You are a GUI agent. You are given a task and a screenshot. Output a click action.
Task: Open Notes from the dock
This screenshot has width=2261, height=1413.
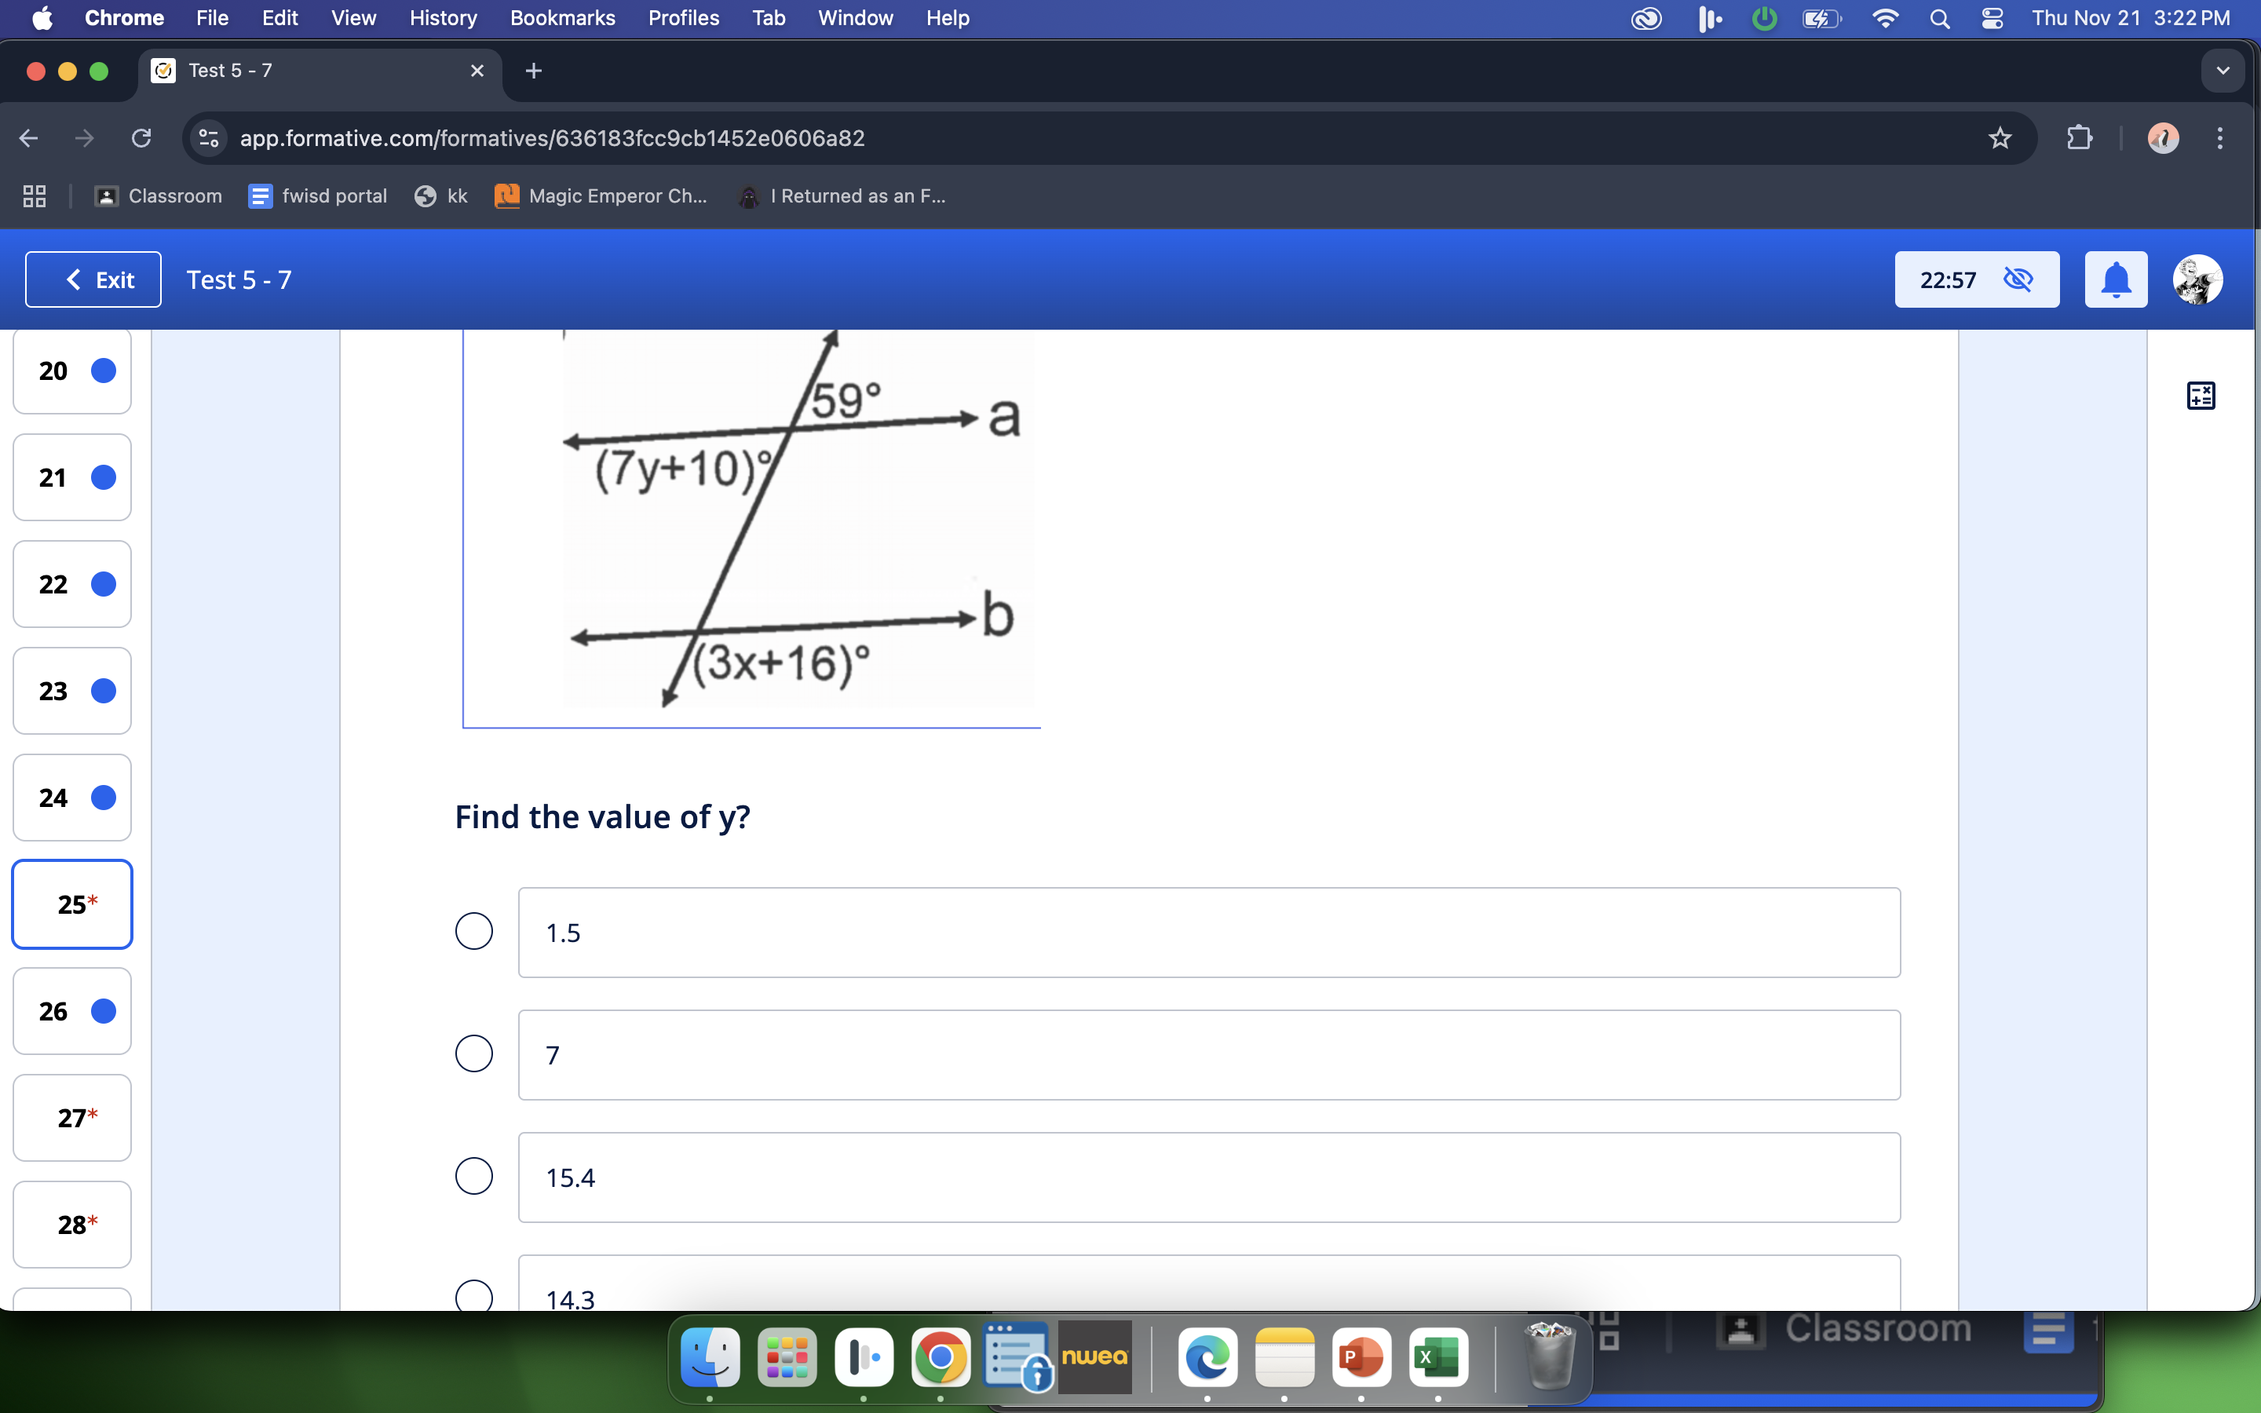tap(1284, 1357)
